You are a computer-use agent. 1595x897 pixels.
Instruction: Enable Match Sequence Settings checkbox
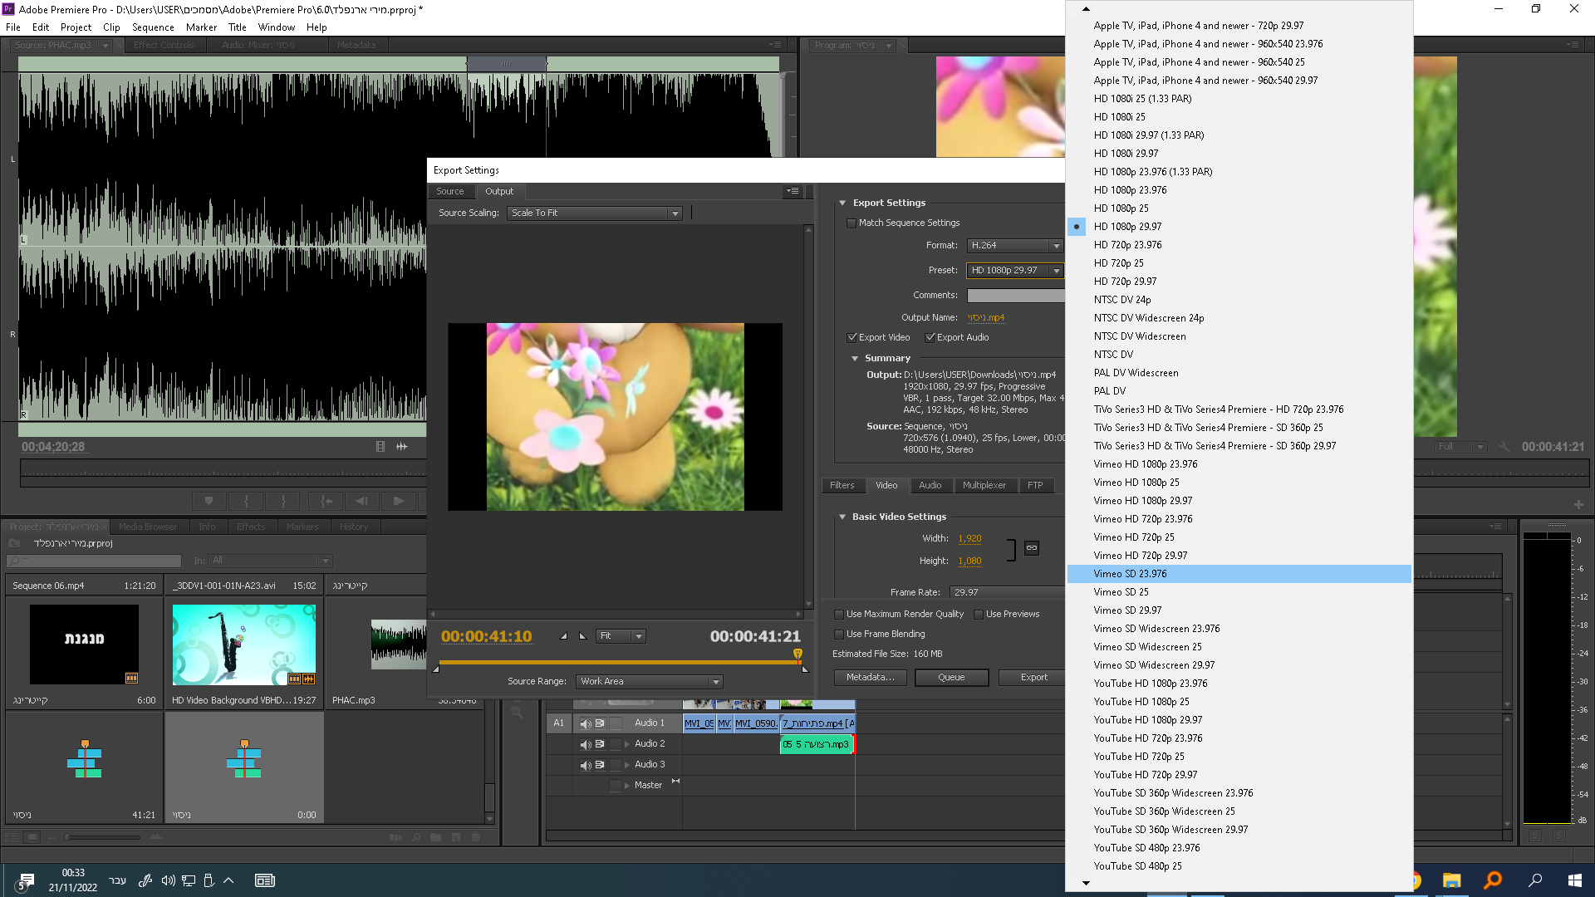851,223
